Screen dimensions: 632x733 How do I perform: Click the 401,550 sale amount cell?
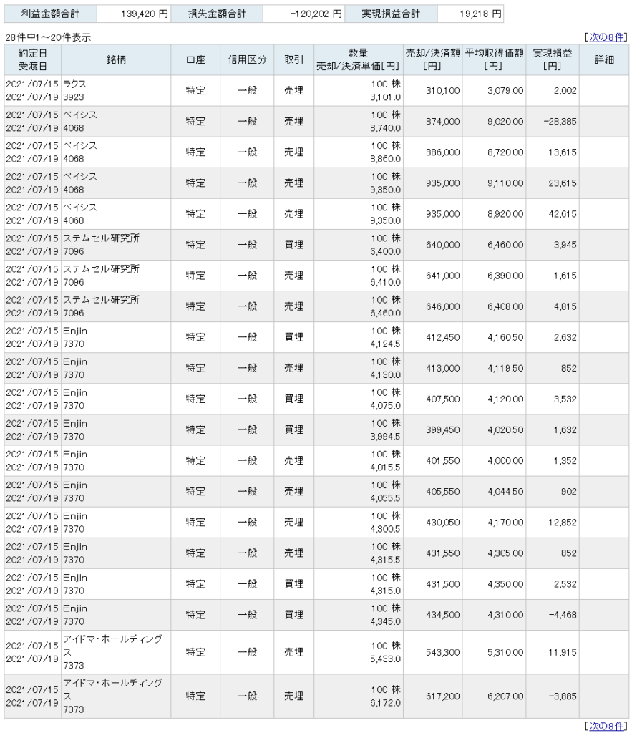pyautogui.click(x=432, y=461)
